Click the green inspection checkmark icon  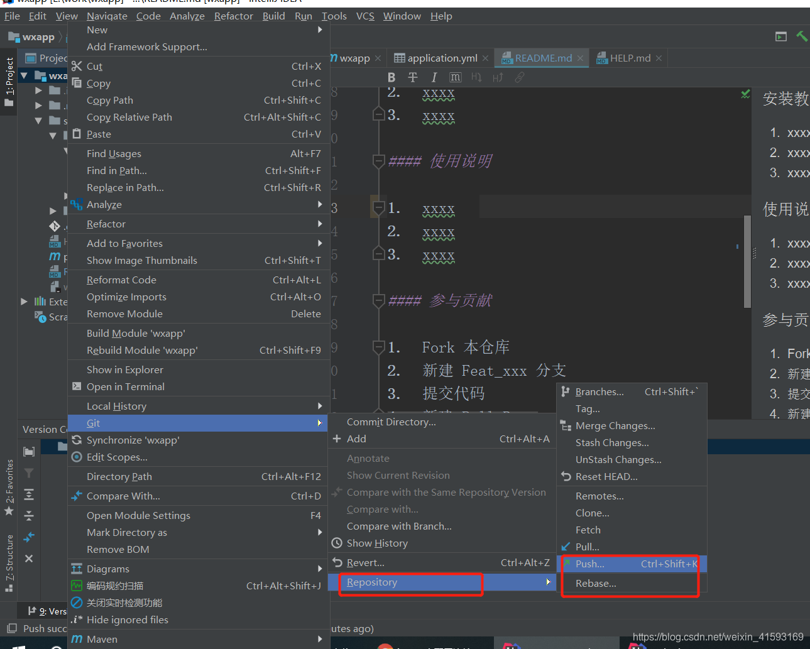[x=745, y=94]
